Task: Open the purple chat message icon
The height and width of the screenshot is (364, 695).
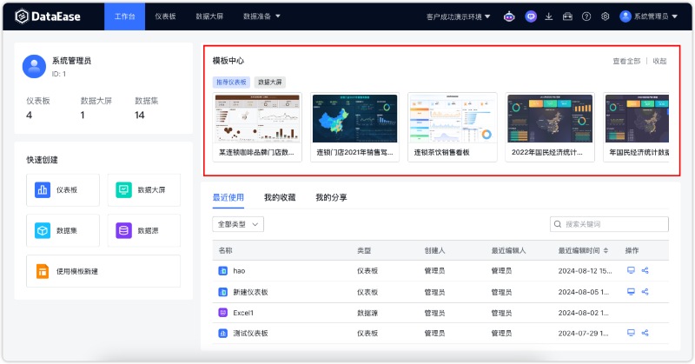Action: pyautogui.click(x=531, y=17)
